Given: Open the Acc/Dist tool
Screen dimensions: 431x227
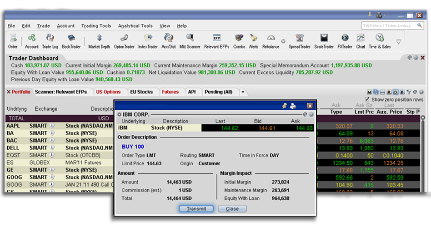Looking at the screenshot, I should (x=169, y=41).
